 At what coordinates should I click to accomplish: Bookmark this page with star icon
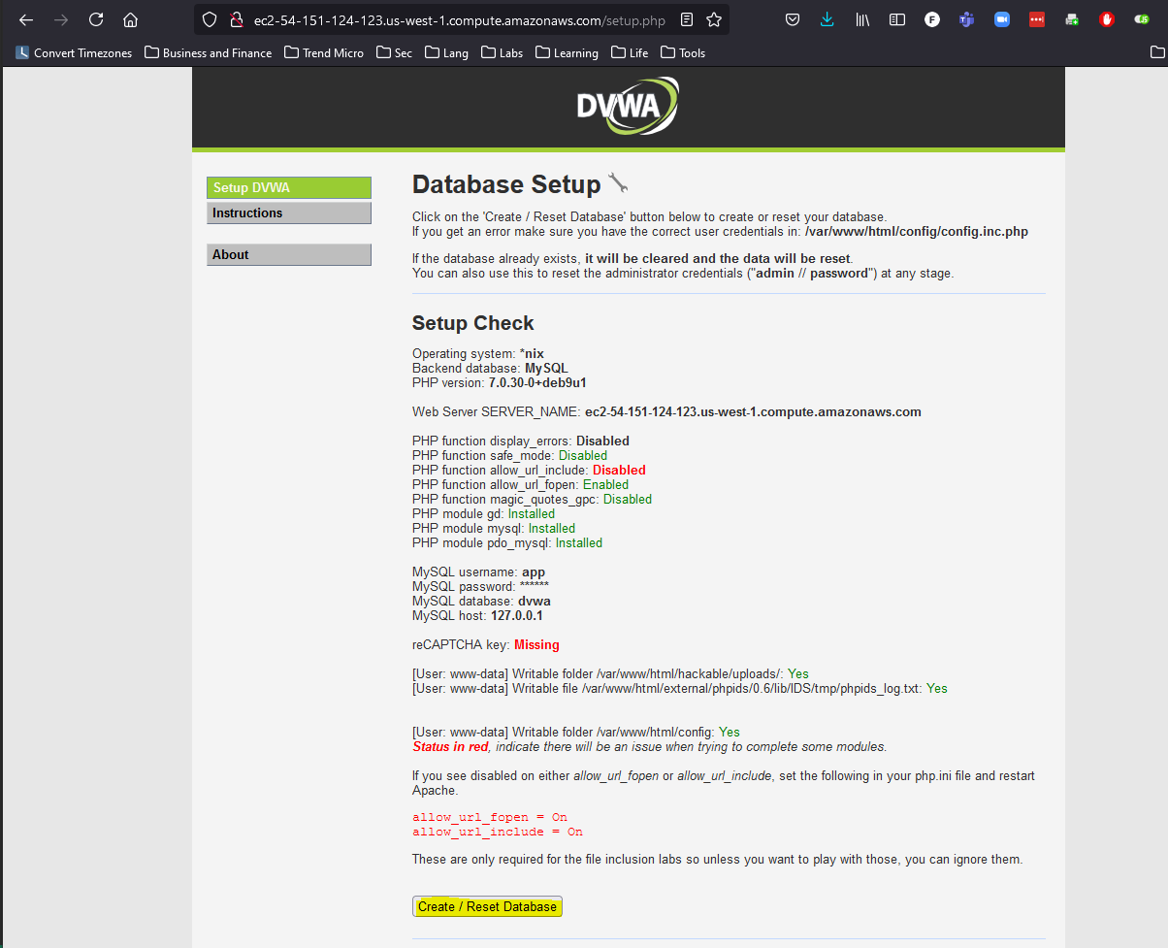coord(714,19)
